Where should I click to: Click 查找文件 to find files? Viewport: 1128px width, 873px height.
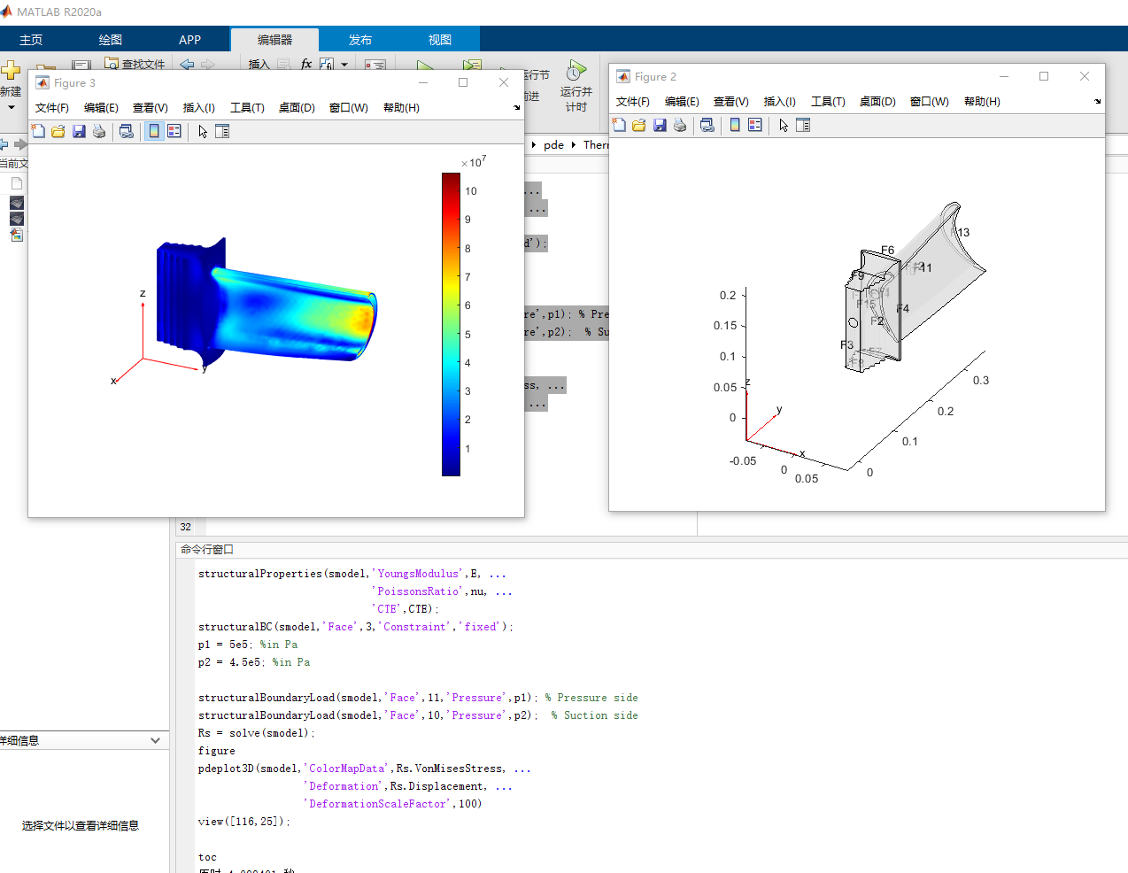point(136,64)
